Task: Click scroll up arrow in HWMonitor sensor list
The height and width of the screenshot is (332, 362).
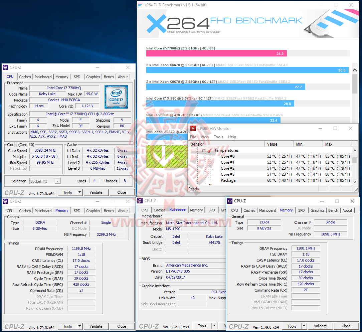Action: [x=355, y=150]
